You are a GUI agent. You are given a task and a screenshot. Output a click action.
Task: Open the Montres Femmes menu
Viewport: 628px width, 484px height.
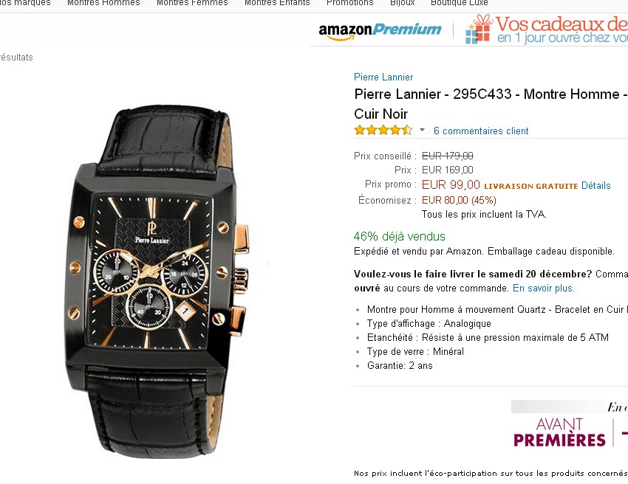tap(192, 3)
